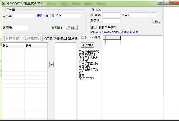This screenshot has width=179, height=121.
Task: Click the 群名 column header
Action: point(13,46)
